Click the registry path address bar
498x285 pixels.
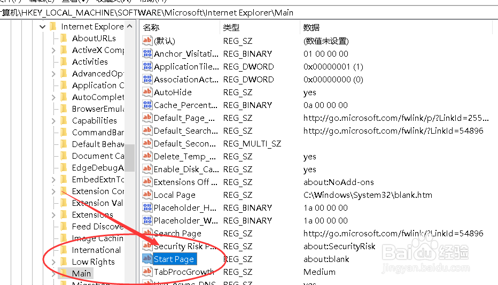coord(249,13)
